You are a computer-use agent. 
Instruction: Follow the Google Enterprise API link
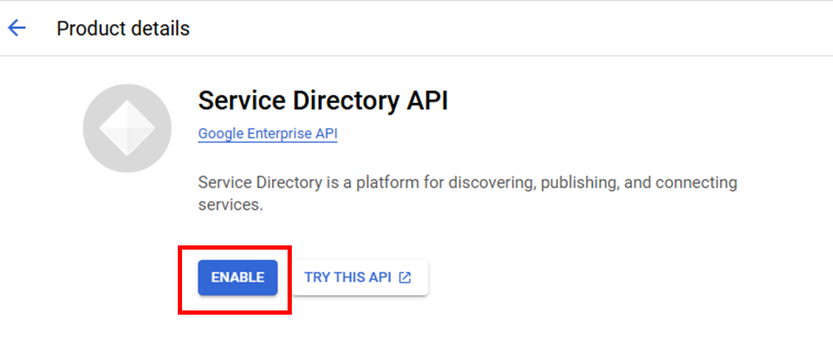point(268,134)
